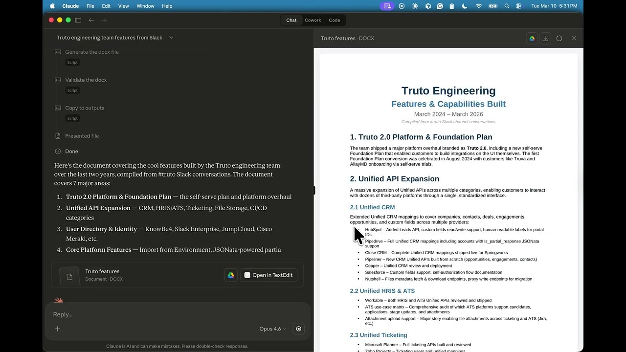Click Features & Capabilities Built subtitle

tap(448, 104)
